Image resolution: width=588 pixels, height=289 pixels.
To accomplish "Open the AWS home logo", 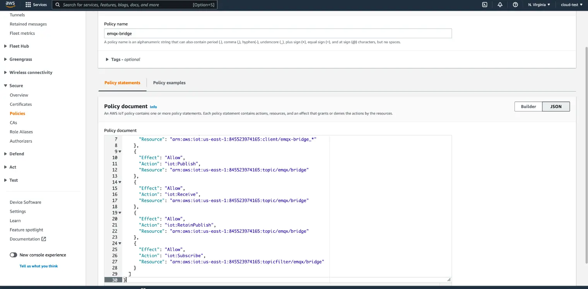I will pos(10,5).
